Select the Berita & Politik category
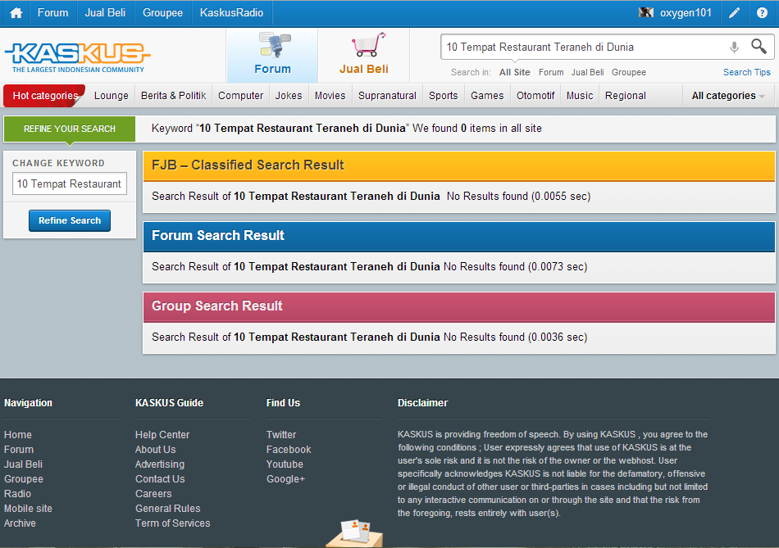 pos(173,96)
